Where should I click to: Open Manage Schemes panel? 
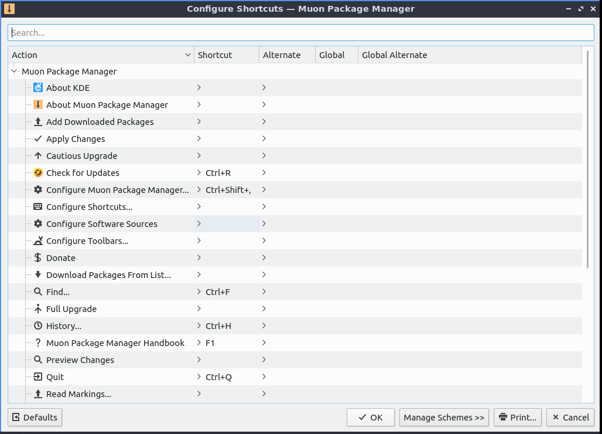(444, 418)
